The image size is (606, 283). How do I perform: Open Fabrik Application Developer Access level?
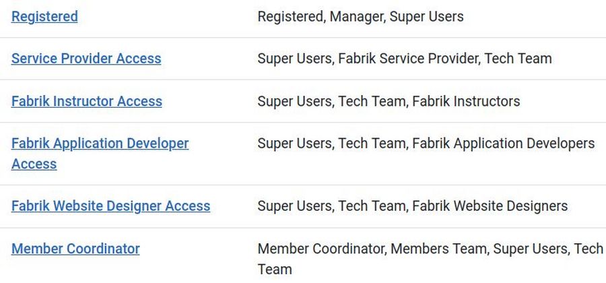coord(100,144)
